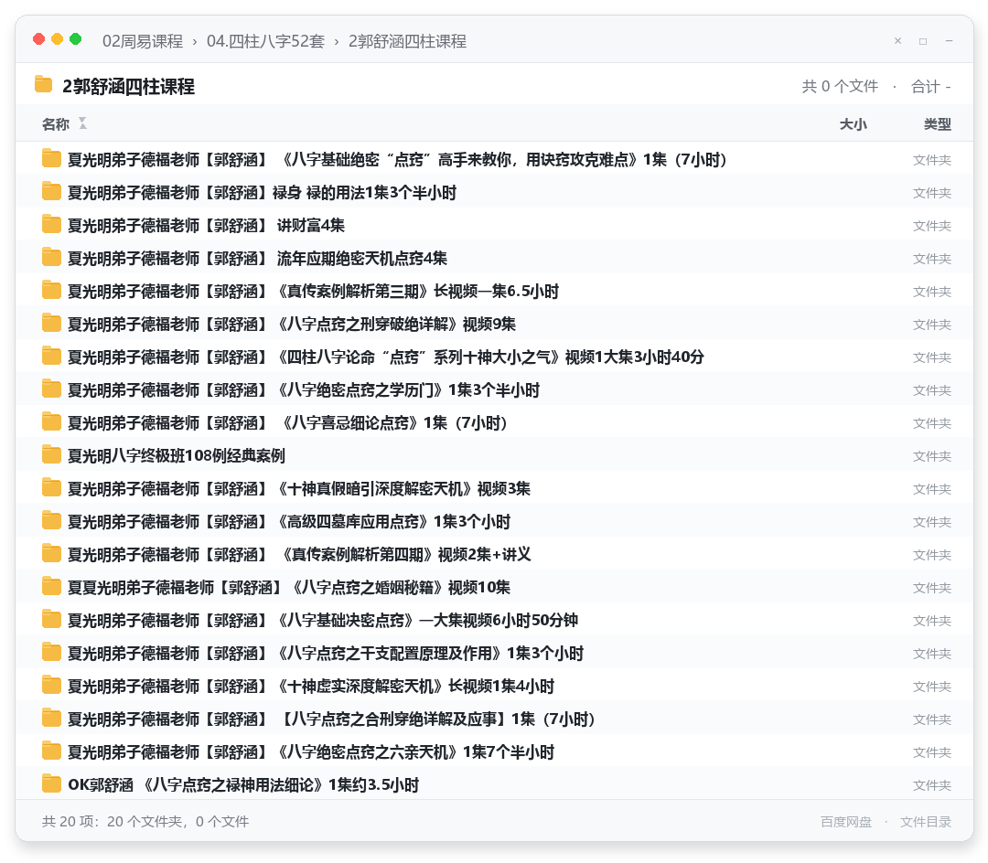Open 《八字点窍之婚姻秘籍》视频10集 folder
This screenshot has width=988, height=863.
(x=289, y=587)
